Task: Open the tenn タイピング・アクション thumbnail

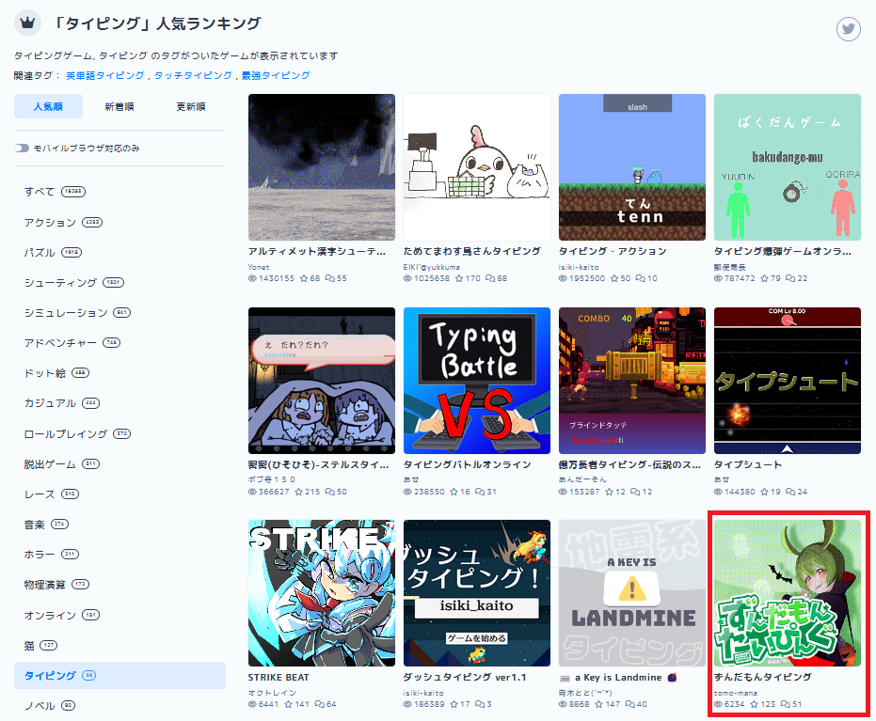Action: click(x=632, y=167)
